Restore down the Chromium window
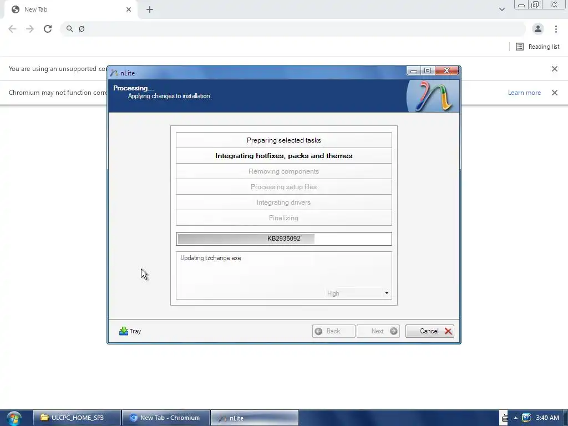The width and height of the screenshot is (568, 426). point(535,5)
